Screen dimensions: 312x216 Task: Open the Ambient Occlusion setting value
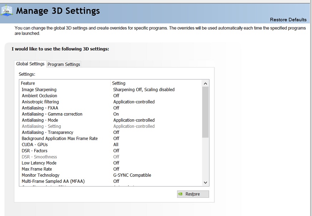[116, 96]
